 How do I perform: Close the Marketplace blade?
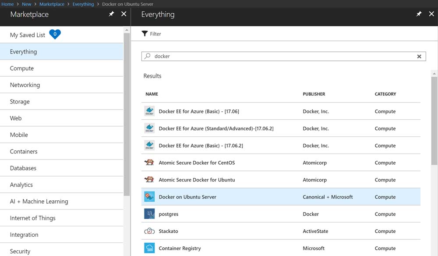coord(124,14)
